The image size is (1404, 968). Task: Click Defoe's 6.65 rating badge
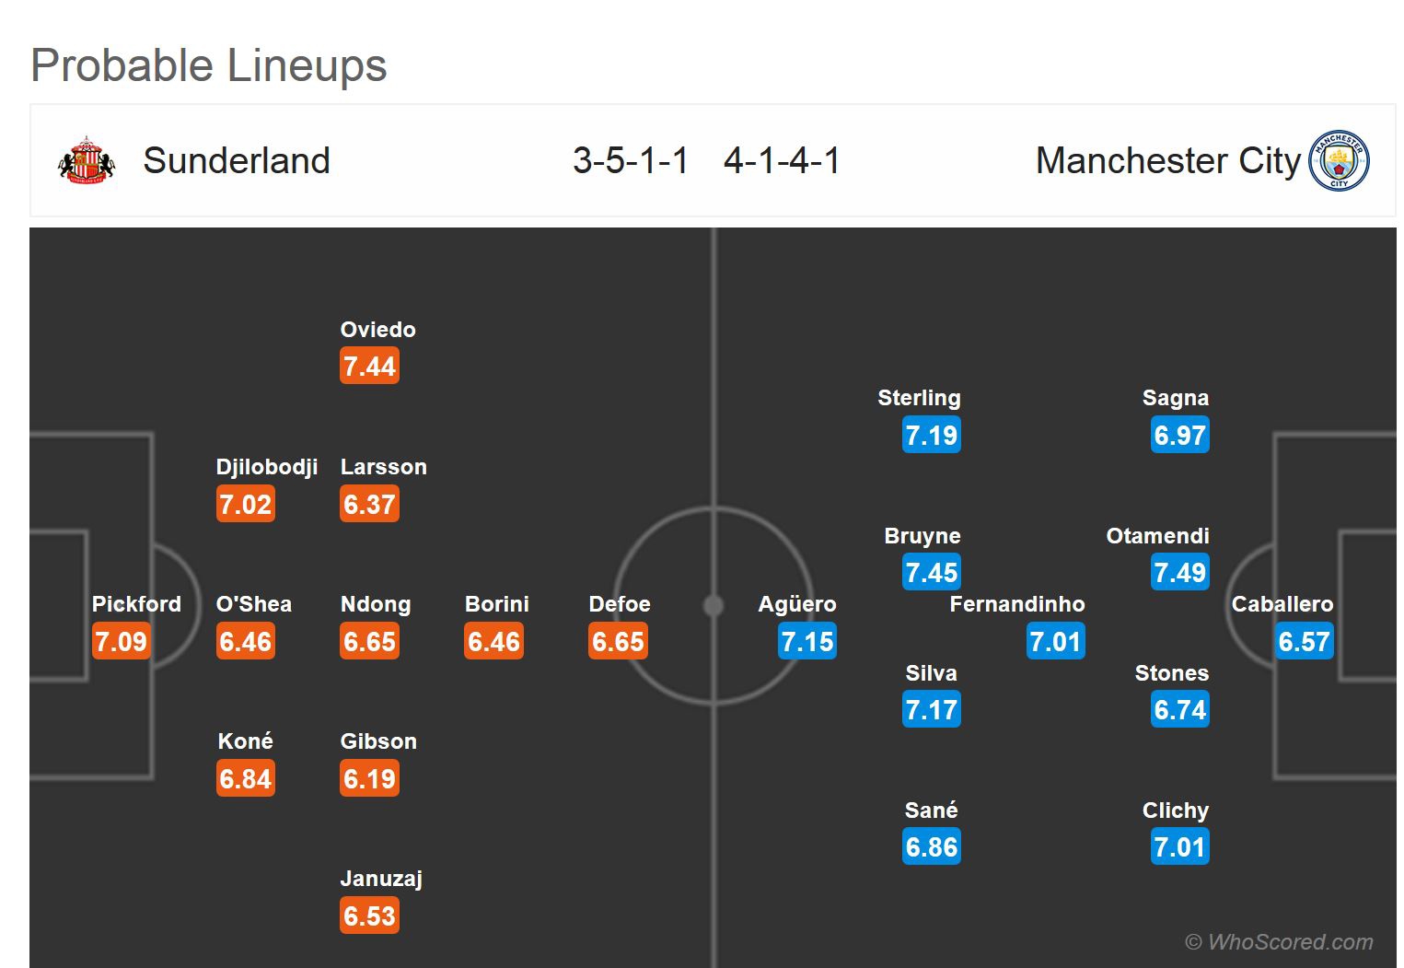[x=618, y=641]
